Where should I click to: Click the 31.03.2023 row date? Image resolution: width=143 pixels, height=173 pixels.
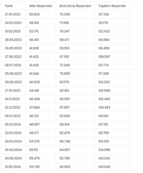[13, 31]
